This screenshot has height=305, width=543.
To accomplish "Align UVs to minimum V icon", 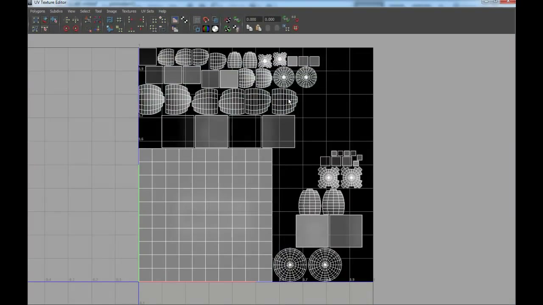I will pyautogui.click(x=132, y=29).
